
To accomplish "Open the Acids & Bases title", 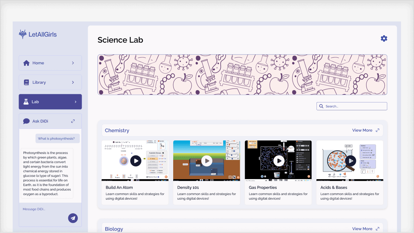I will click(x=334, y=187).
